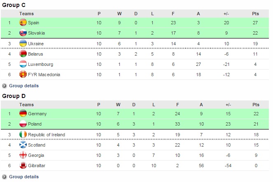Open the Republic of Ireland team link
Viewport: 273px width, 182px height.
click(47, 135)
